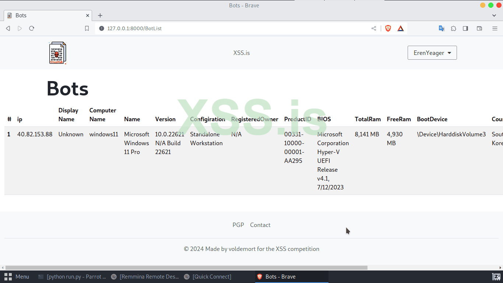This screenshot has height=283, width=503.
Task: Bookmark this page using the star icon
Action: pyautogui.click(x=87, y=28)
